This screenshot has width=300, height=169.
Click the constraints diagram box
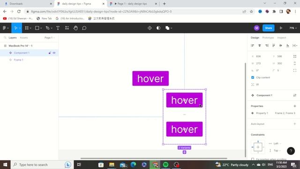[x=258, y=147]
